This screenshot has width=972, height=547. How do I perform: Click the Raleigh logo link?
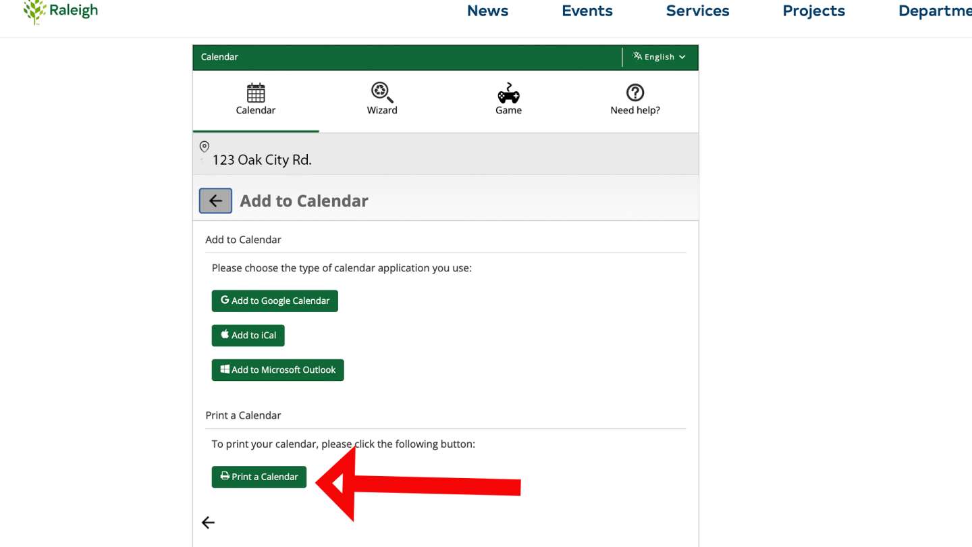coord(59,11)
